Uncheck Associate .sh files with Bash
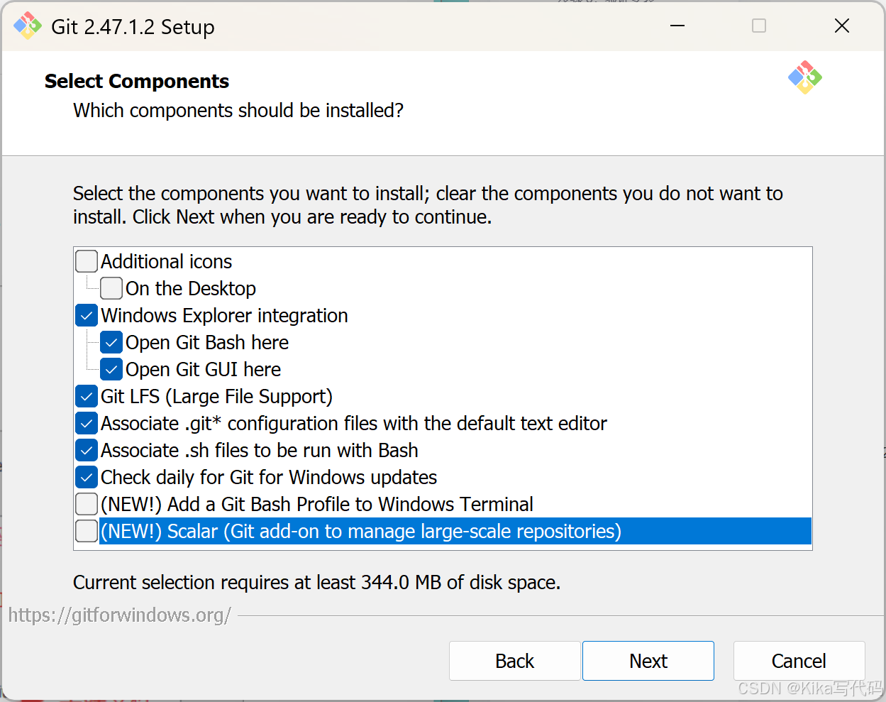Viewport: 886px width, 702px height. pos(87,450)
